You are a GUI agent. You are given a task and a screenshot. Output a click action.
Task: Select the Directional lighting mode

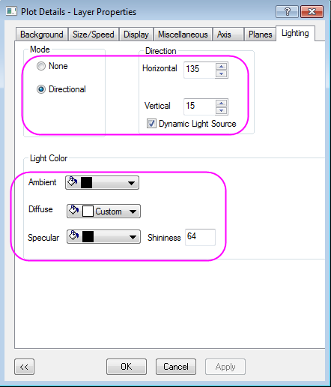41,89
